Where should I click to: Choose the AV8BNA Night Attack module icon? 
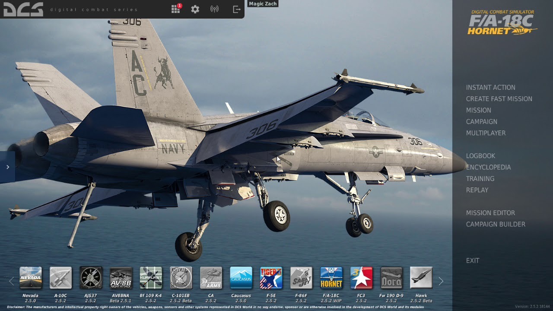point(121,278)
